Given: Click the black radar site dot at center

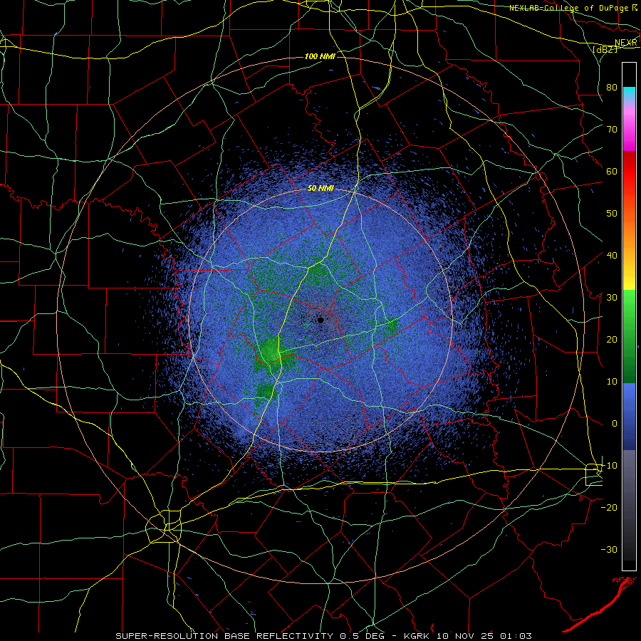Looking at the screenshot, I should pyautogui.click(x=320, y=320).
